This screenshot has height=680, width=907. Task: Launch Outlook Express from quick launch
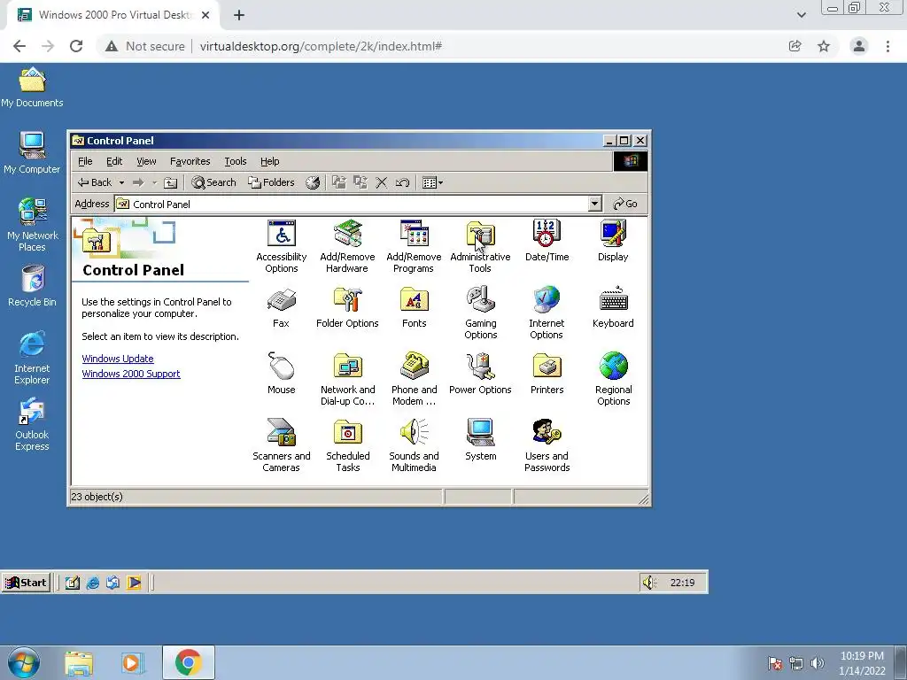click(x=112, y=583)
